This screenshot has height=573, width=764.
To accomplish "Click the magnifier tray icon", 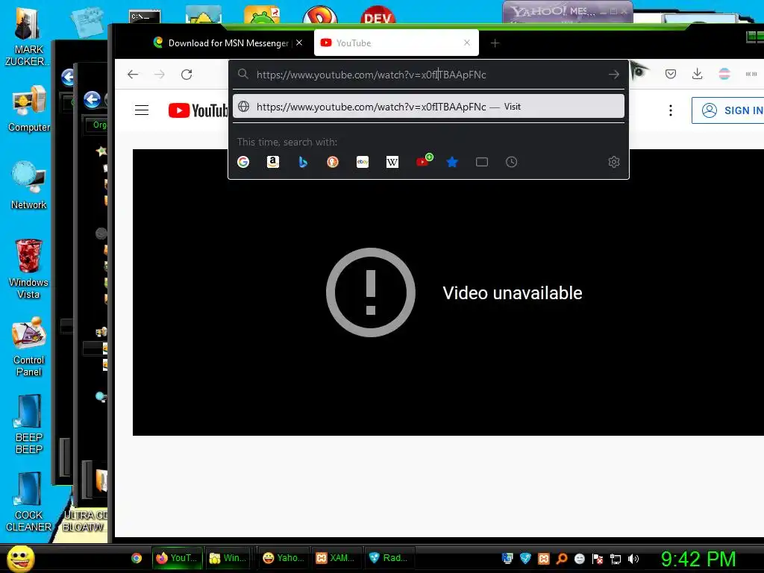I will click(562, 559).
